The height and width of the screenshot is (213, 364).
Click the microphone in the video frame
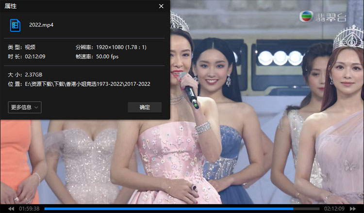click(188, 90)
